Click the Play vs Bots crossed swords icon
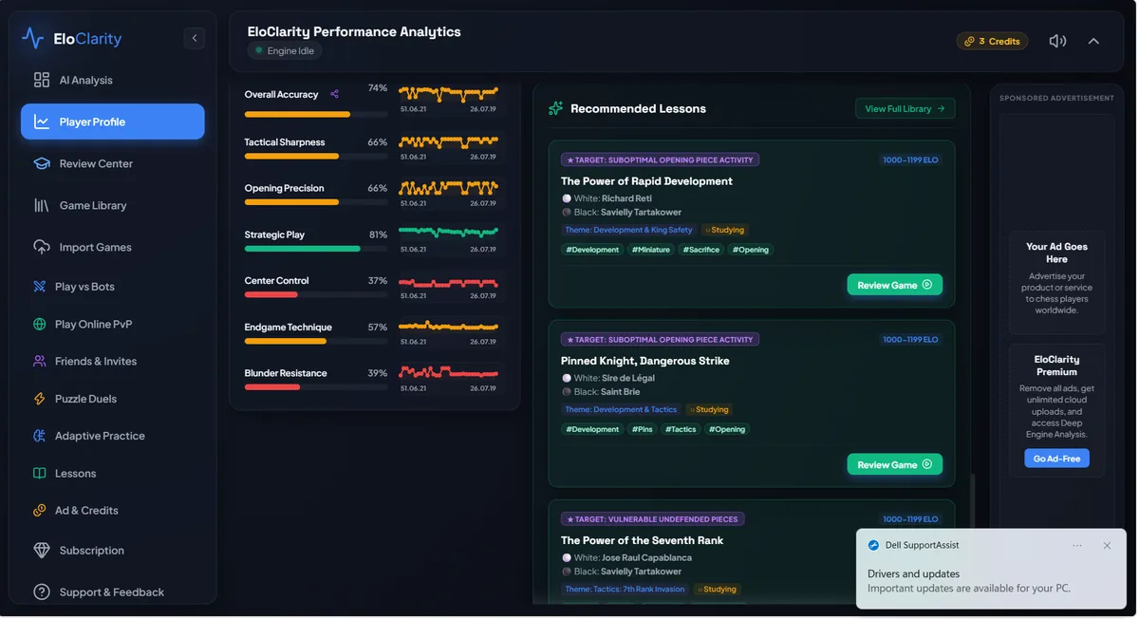The image size is (1139, 619). click(x=40, y=287)
